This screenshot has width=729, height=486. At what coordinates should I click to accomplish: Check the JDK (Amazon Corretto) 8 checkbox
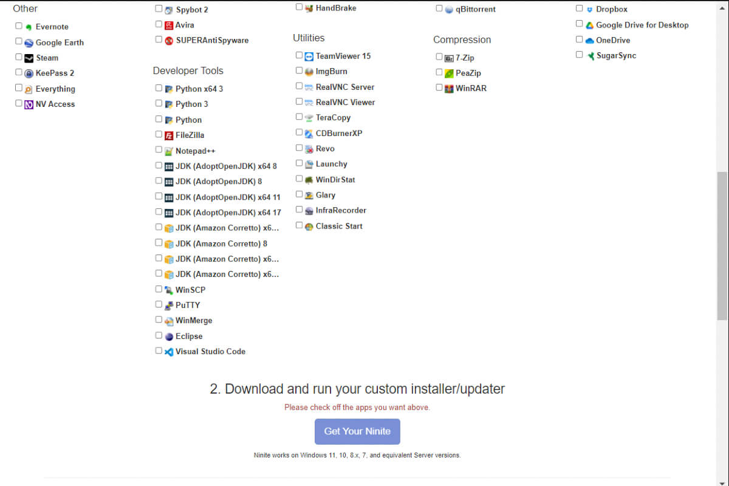point(159,243)
